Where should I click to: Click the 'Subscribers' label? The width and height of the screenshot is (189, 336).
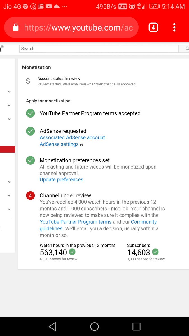(x=139, y=245)
